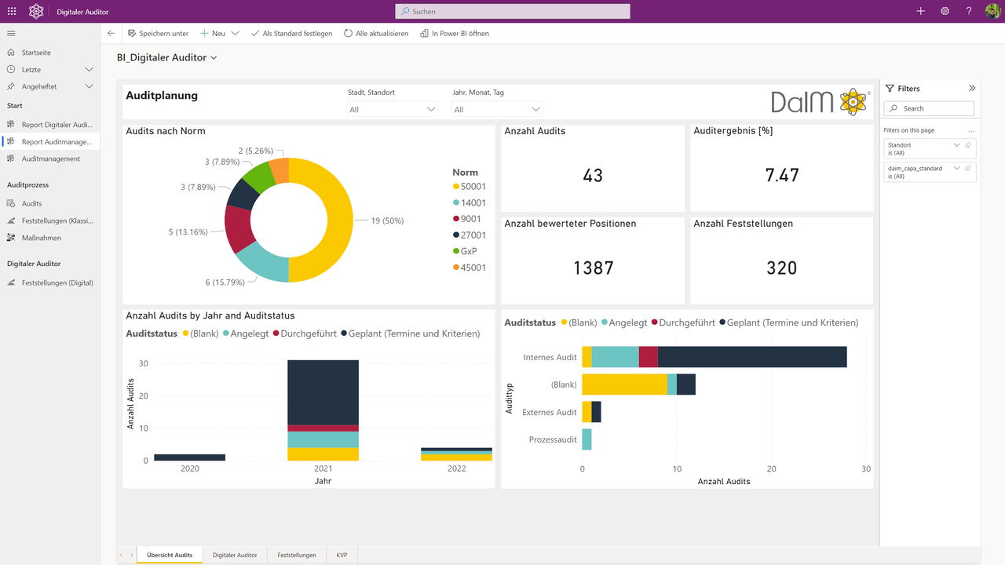Open the Stadt, Standort dropdown
Screen dimensions: 1005x565
point(393,110)
